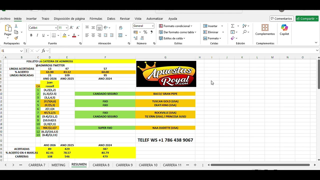Click the merge and center icon
Screen dimensions: 320x180
point(120,35)
